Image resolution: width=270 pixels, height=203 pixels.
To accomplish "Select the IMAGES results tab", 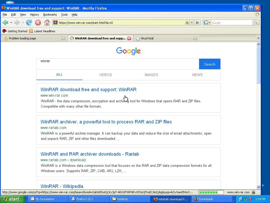I will tap(151, 75).
